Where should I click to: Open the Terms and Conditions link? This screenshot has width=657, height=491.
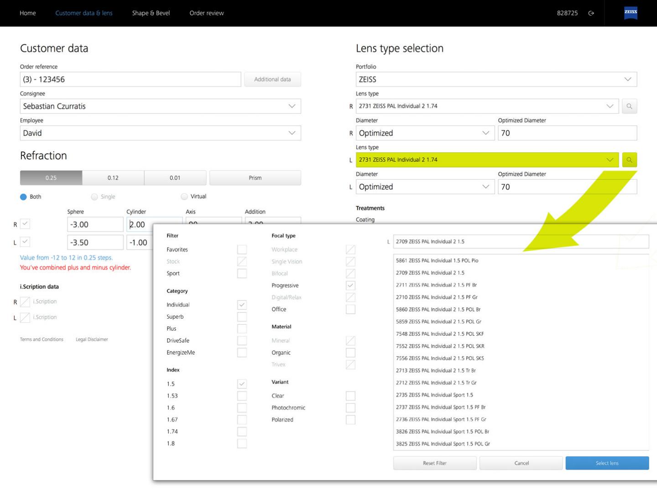tap(42, 339)
